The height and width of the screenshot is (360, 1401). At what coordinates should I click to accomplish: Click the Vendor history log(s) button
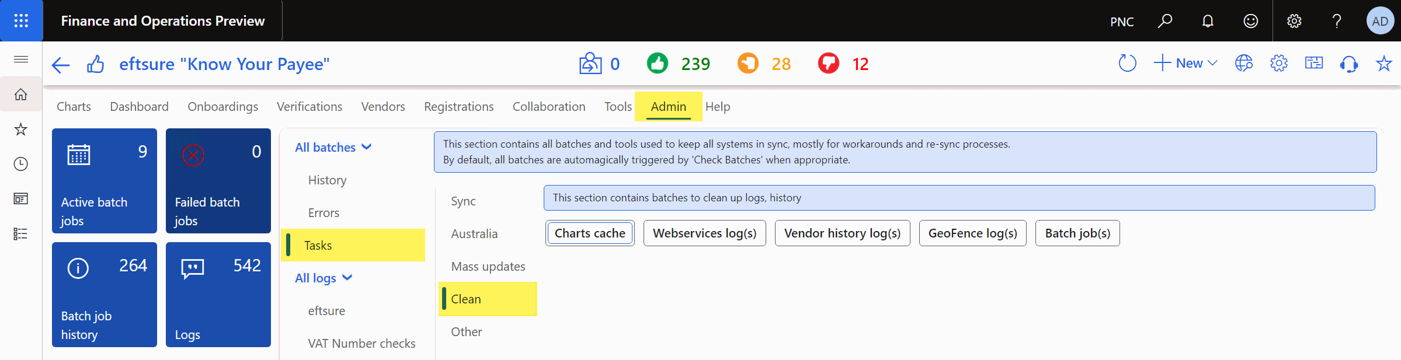(x=842, y=233)
